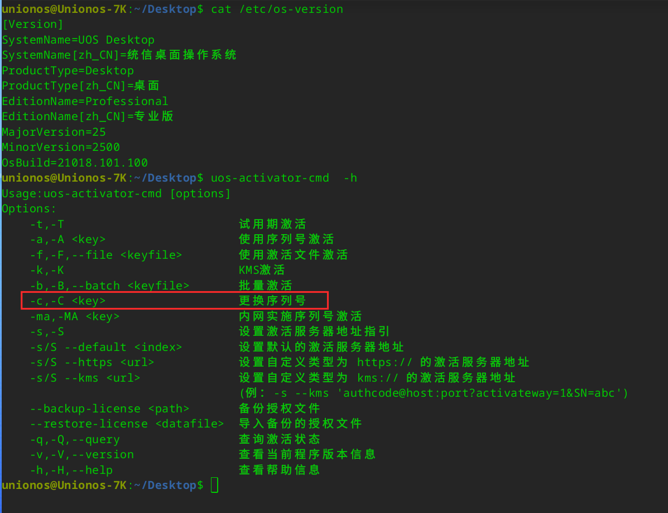Click the "MinorVersion=2500" line
The image size is (668, 513).
61,147
